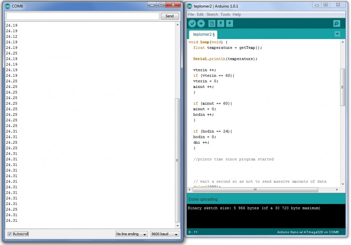Open Serial Monitor magnifier icon
This screenshot has height=245, width=351.
pyautogui.click(x=337, y=24)
